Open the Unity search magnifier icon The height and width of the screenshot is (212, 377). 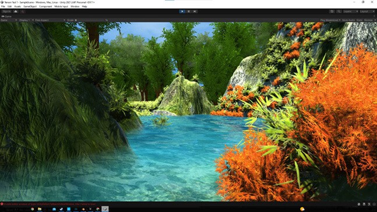pyautogui.click(x=339, y=11)
